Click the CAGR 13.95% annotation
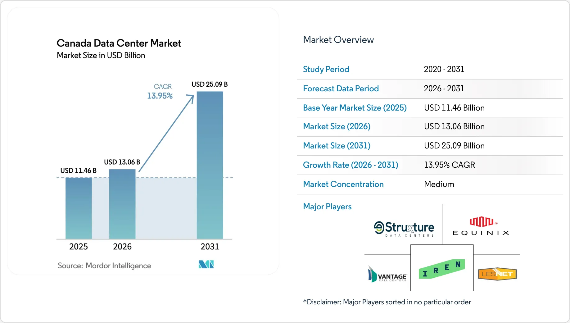Viewport: 570px width, 323px height. [x=160, y=91]
